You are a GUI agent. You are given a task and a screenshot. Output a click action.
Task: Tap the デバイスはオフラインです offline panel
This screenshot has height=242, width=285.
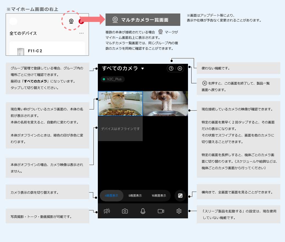tap(120, 128)
